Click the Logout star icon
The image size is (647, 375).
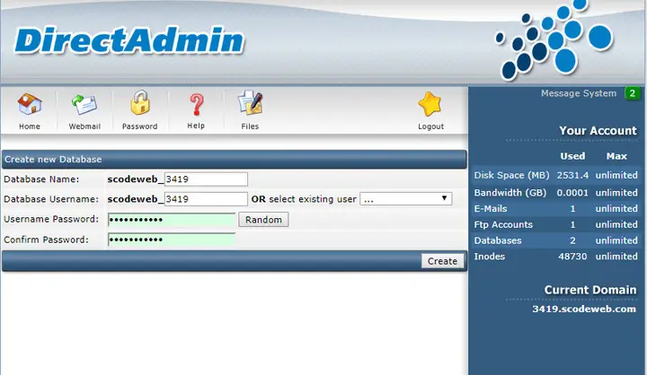click(430, 104)
